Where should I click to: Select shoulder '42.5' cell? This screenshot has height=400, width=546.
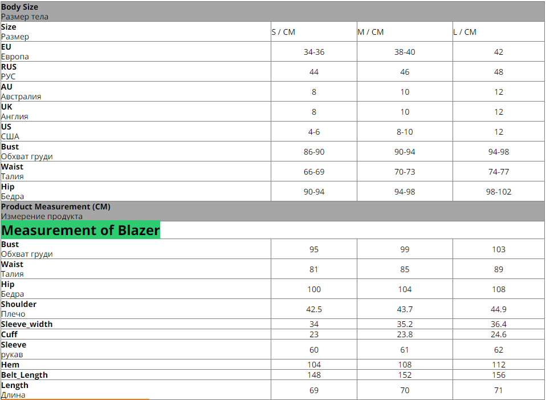(x=314, y=309)
